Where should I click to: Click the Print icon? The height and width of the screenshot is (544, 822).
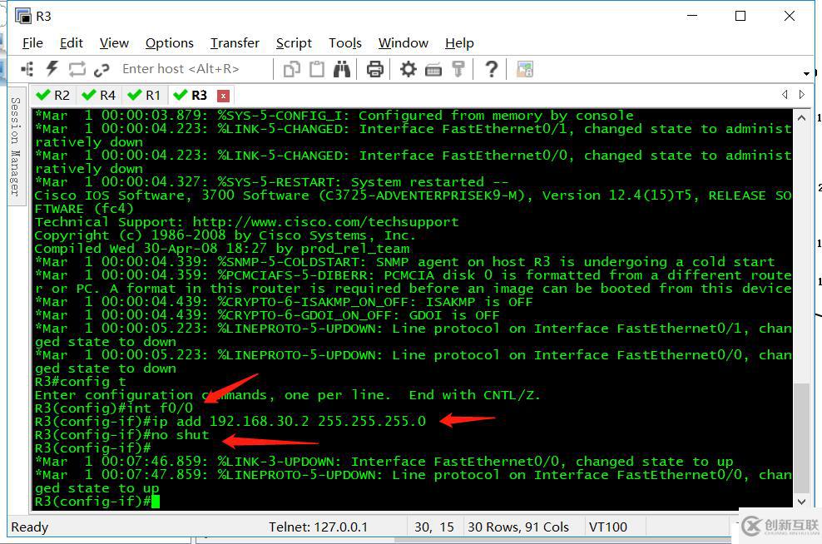(x=375, y=69)
